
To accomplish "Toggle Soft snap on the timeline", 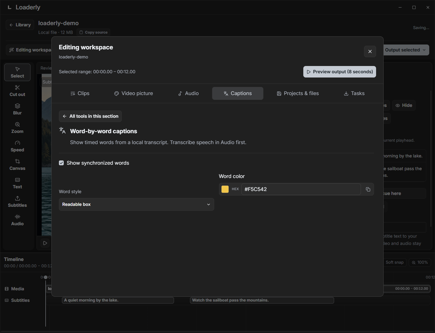I will click(395, 262).
